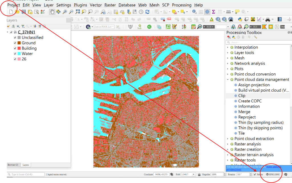Open the blue Help book icon
Image resolution: width=292 pixels, height=183 pixels.
279,19
